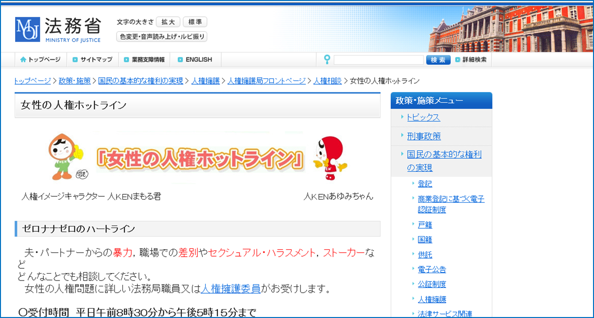Image resolution: width=594 pixels, height=318 pixels.
Task: Open 色変更・音声読み上げ・ルビ振り accessibility options
Action: coord(162,37)
